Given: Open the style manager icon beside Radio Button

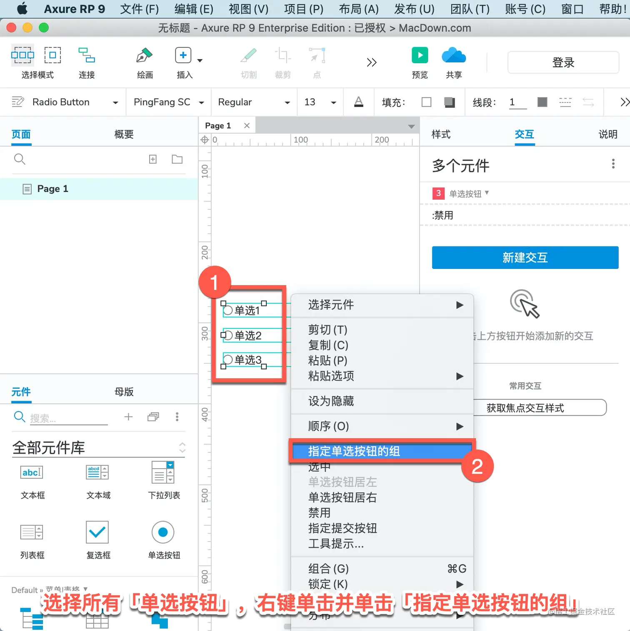Looking at the screenshot, I should pos(18,102).
